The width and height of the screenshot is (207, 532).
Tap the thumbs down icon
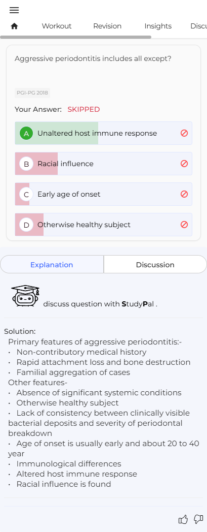pyautogui.click(x=198, y=519)
